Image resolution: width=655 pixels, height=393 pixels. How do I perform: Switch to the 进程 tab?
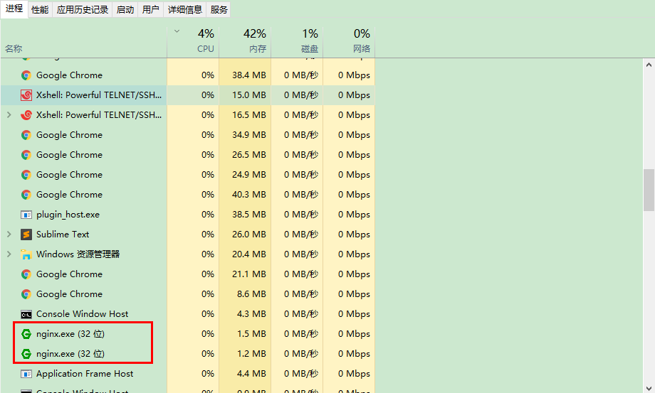tap(14, 9)
